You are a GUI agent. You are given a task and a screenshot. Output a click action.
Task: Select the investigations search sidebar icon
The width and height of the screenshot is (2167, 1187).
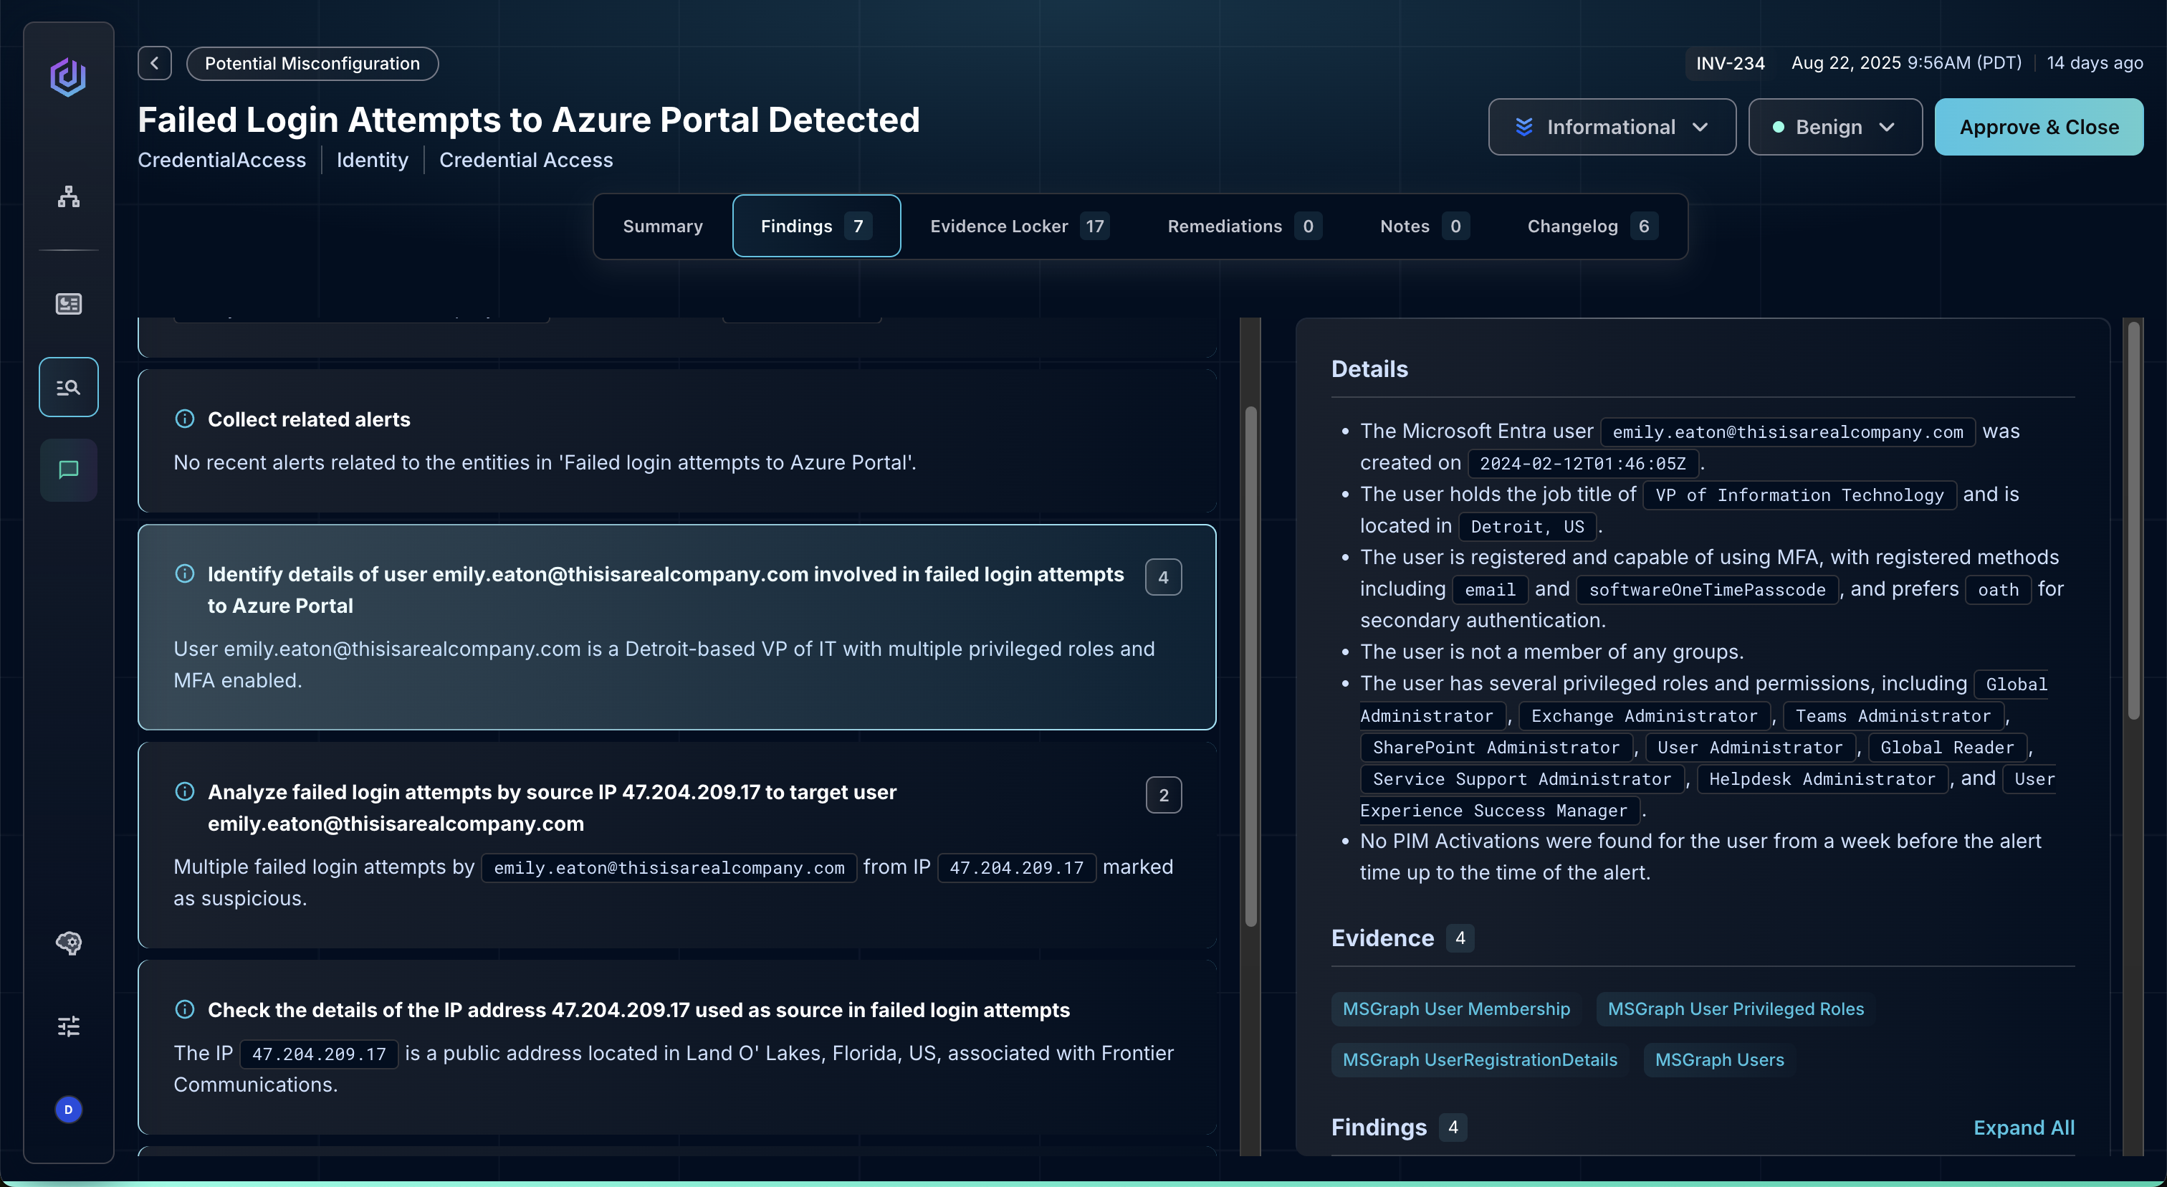pyautogui.click(x=68, y=387)
